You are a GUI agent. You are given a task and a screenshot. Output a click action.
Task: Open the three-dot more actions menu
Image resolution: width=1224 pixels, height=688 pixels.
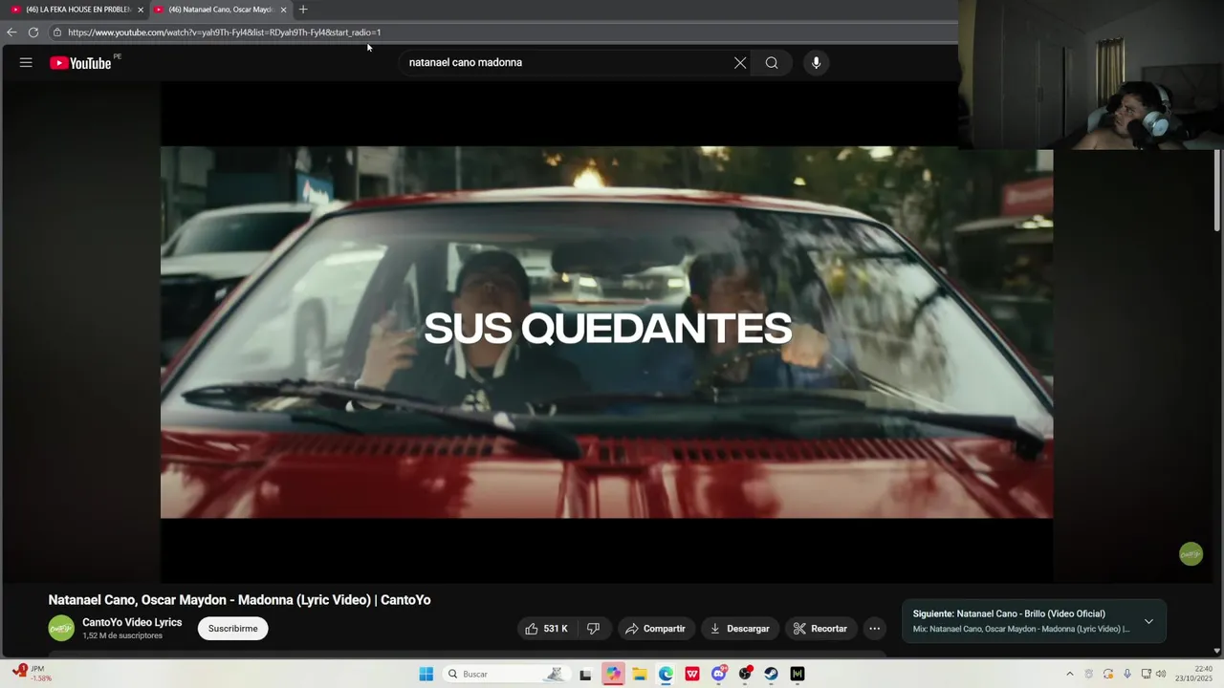point(874,629)
